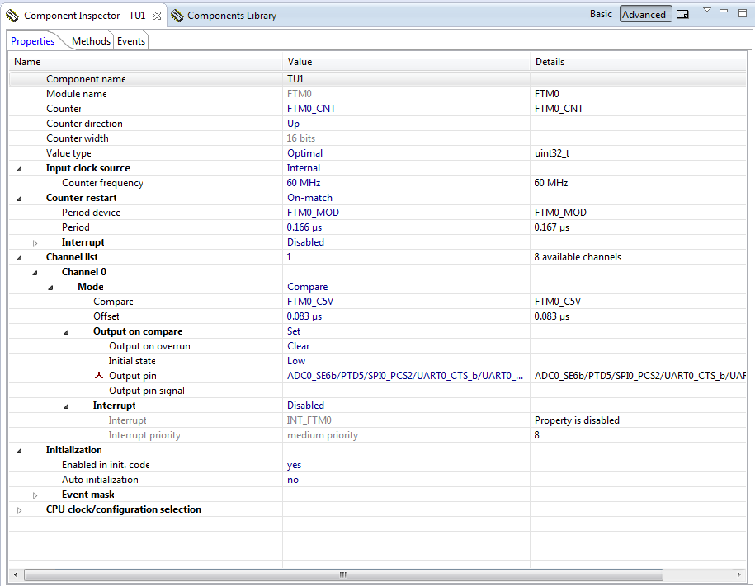Click horizontal scrollbar right arrow
Viewport: 755px width, 586px height.
coord(739,574)
